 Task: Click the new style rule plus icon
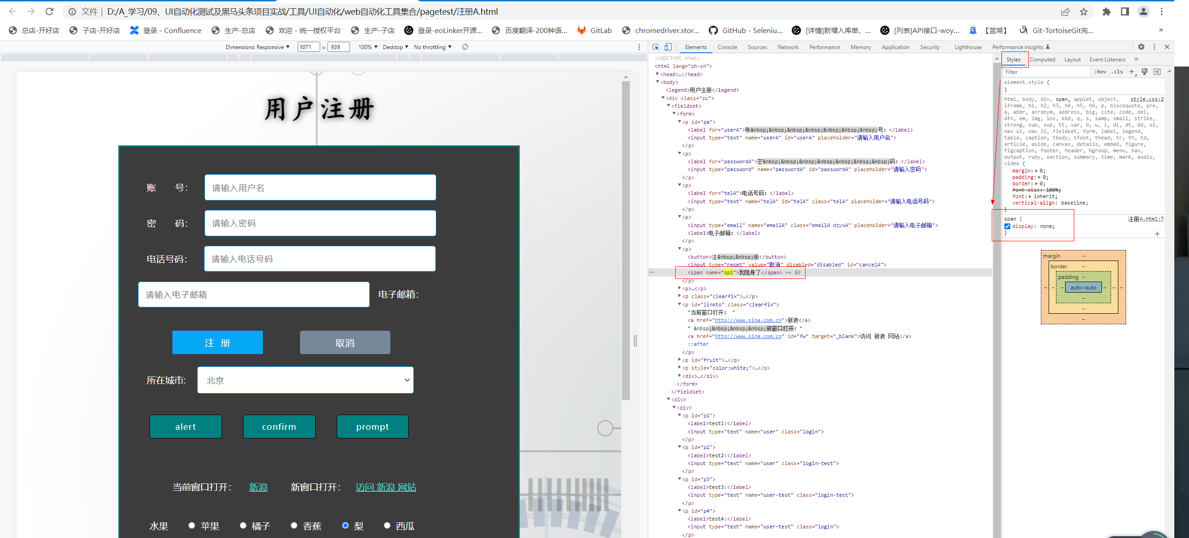[x=1131, y=72]
